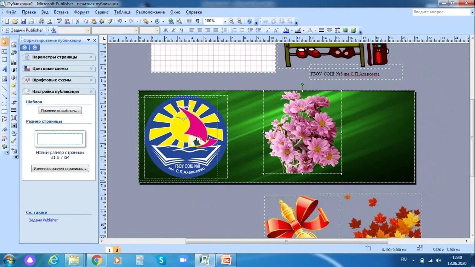Run the spelling check tool
This screenshot has width=475, height=267.
pyautogui.click(x=59, y=21)
